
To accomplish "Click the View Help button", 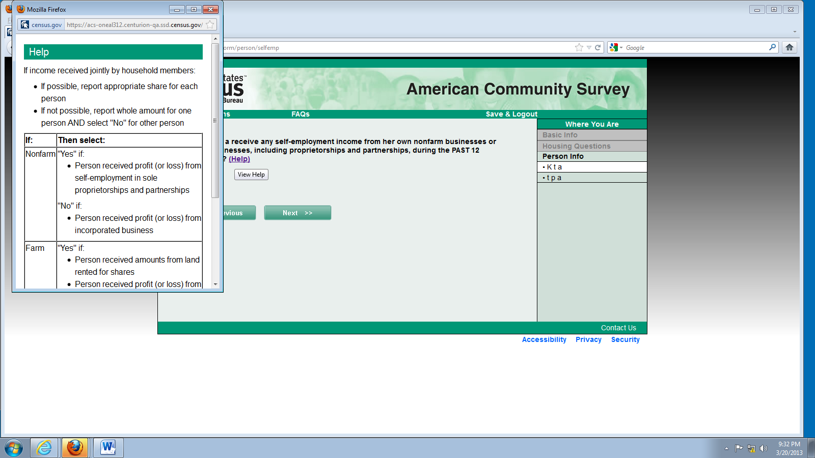I will [251, 175].
